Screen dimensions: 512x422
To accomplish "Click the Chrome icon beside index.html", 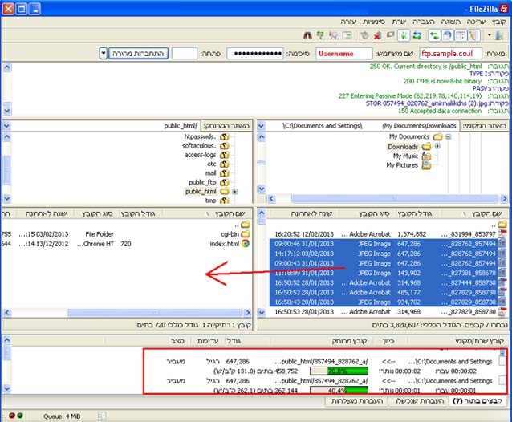I will click(246, 243).
